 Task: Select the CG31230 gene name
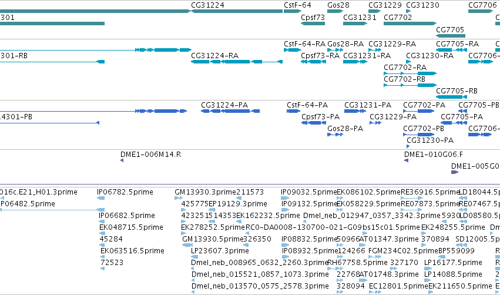point(422,5)
